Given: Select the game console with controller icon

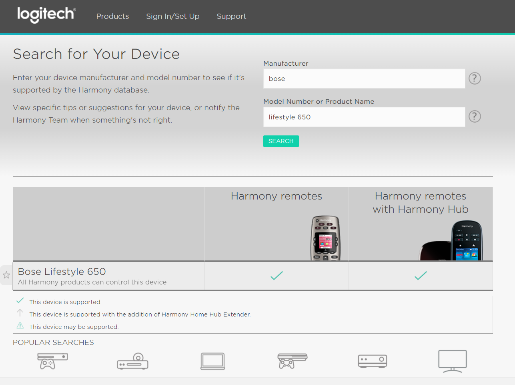Looking at the screenshot, I should [293, 361].
